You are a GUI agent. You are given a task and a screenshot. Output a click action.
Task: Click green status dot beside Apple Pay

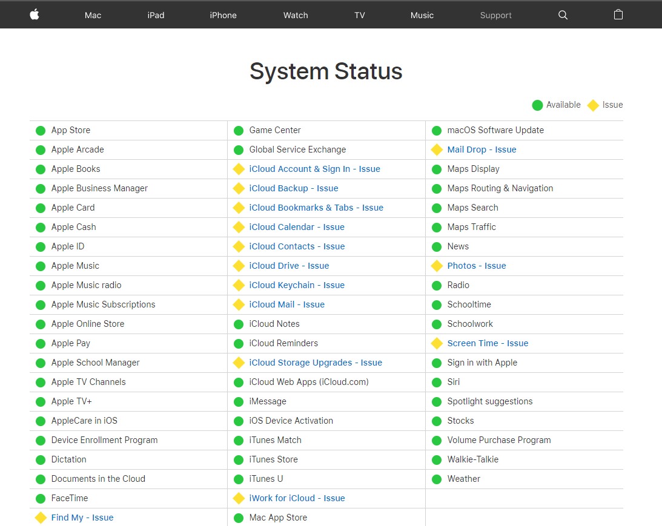point(41,344)
